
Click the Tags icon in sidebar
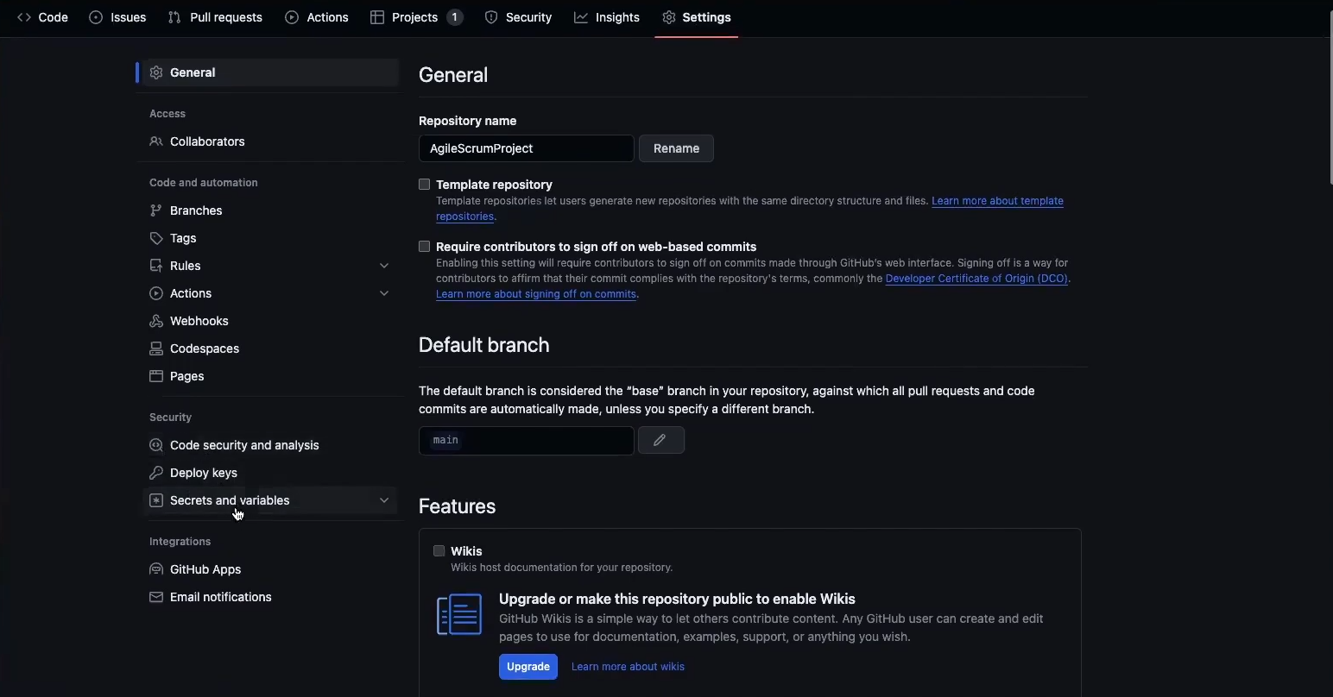coord(156,238)
